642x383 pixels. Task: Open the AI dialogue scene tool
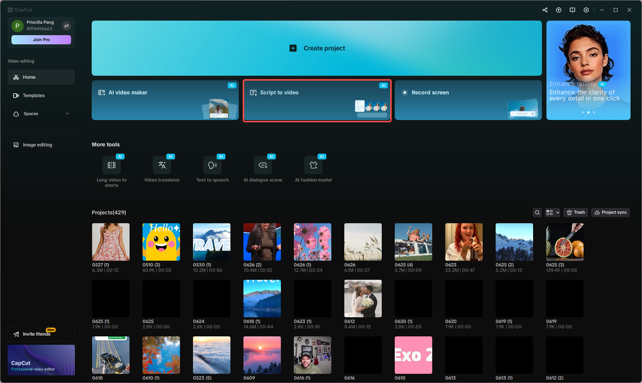[x=262, y=166]
